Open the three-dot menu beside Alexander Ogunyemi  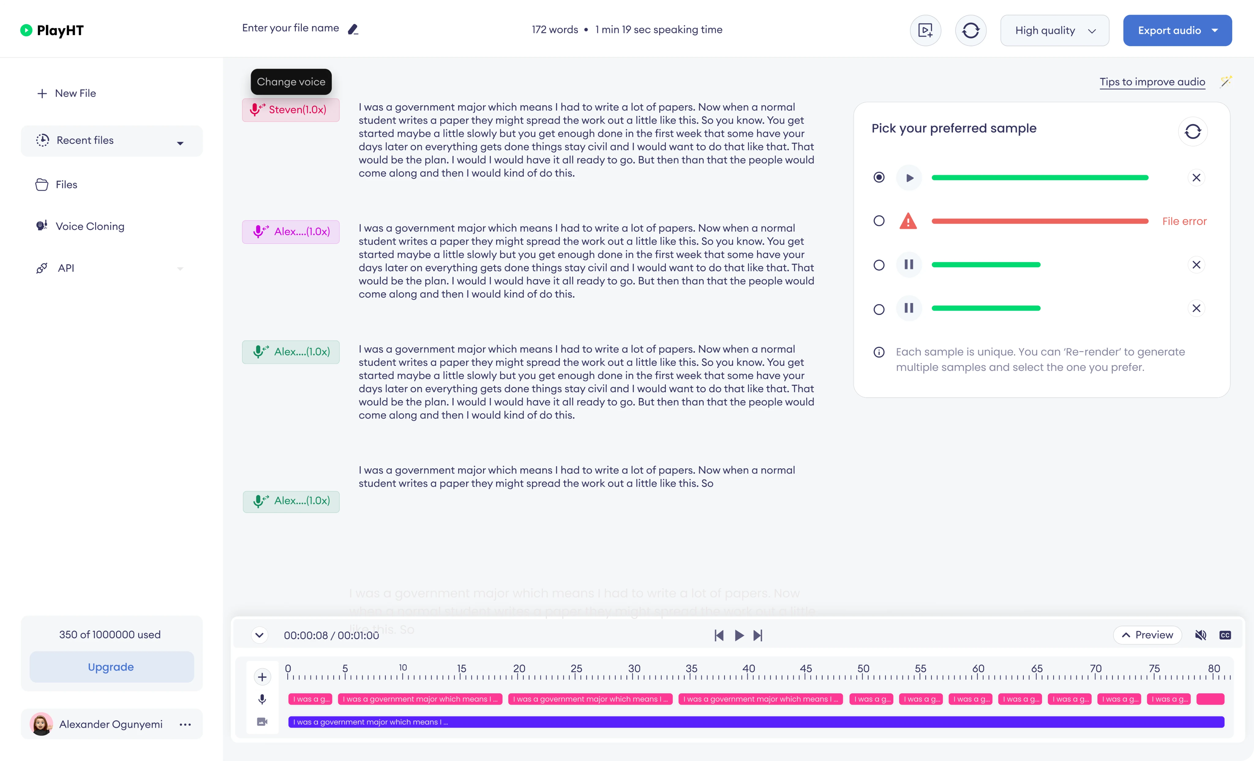click(x=185, y=724)
